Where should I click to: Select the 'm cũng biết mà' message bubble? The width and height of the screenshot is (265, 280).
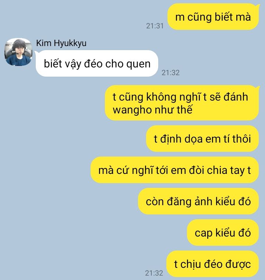click(x=213, y=17)
